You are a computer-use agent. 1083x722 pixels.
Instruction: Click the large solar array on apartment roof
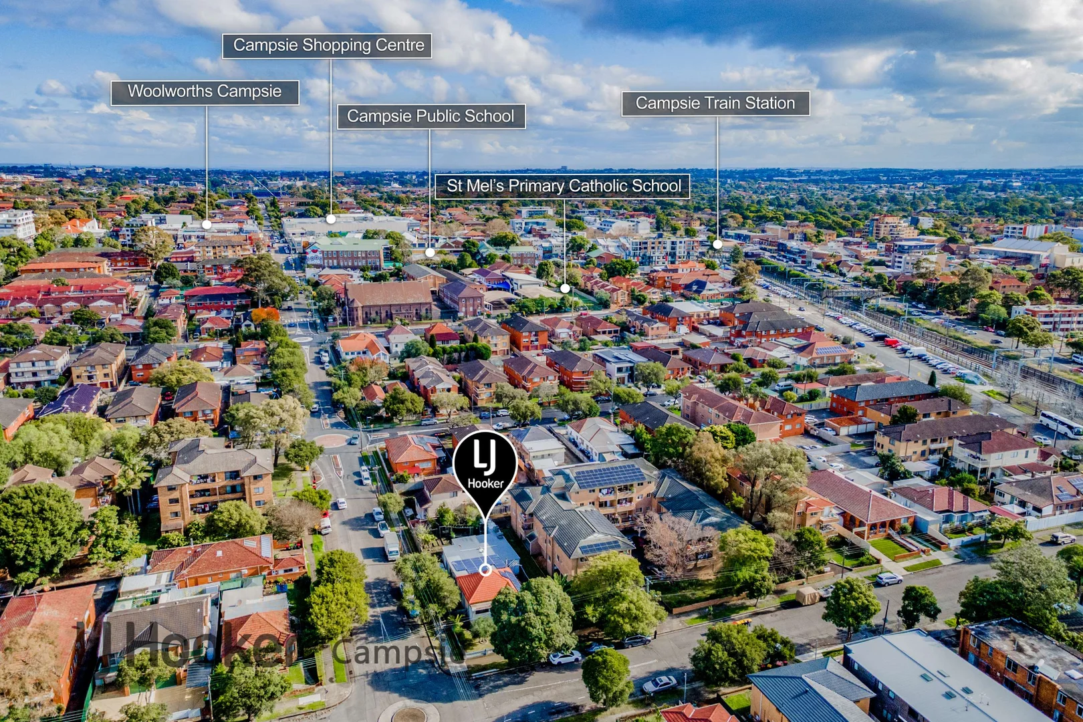click(609, 477)
